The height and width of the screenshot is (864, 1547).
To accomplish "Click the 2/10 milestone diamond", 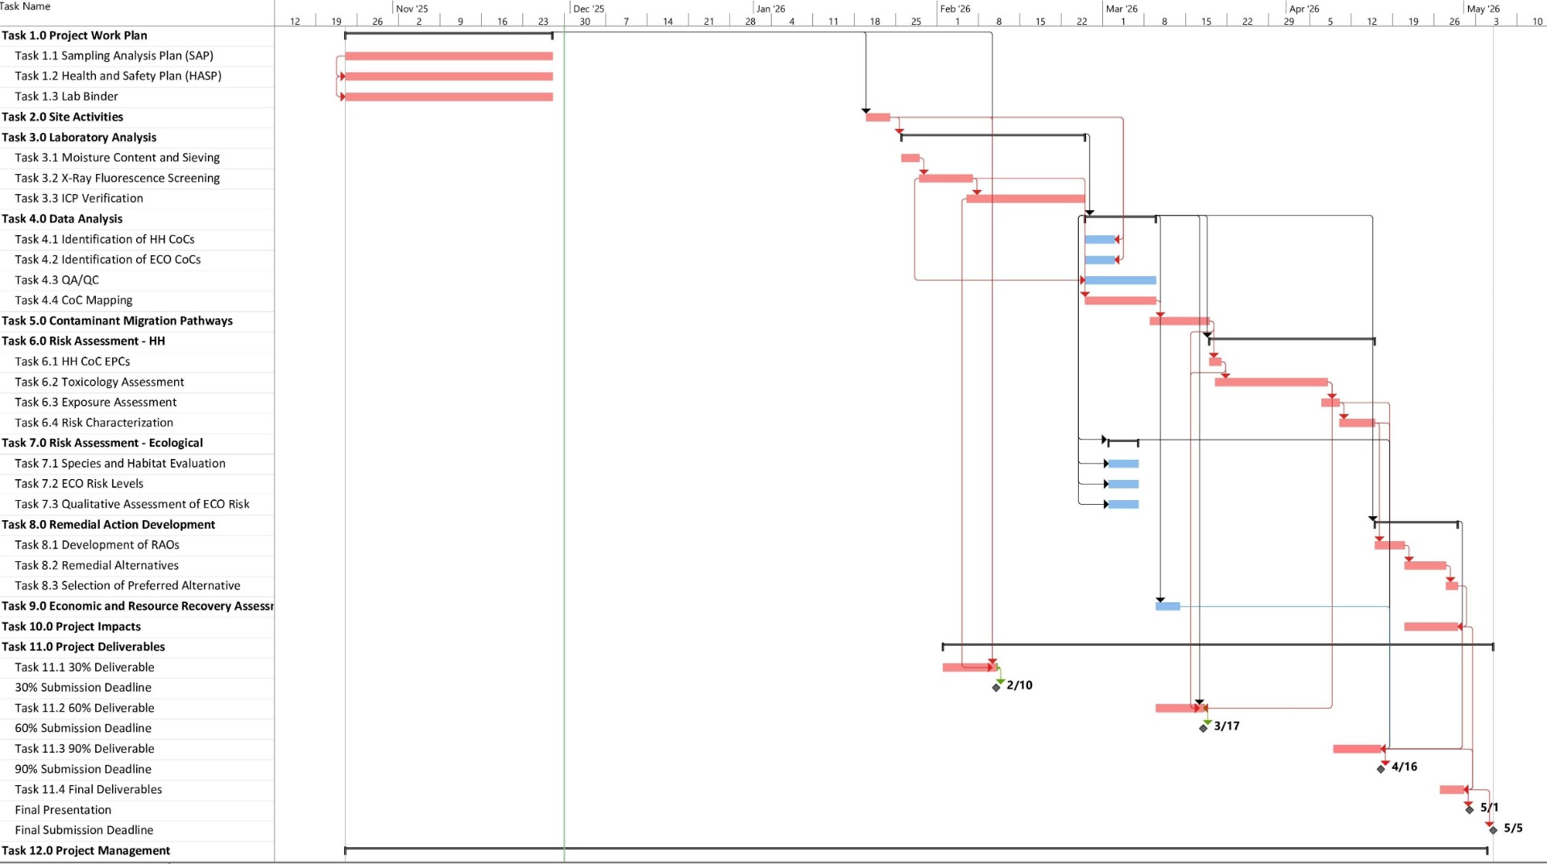I will click(997, 687).
